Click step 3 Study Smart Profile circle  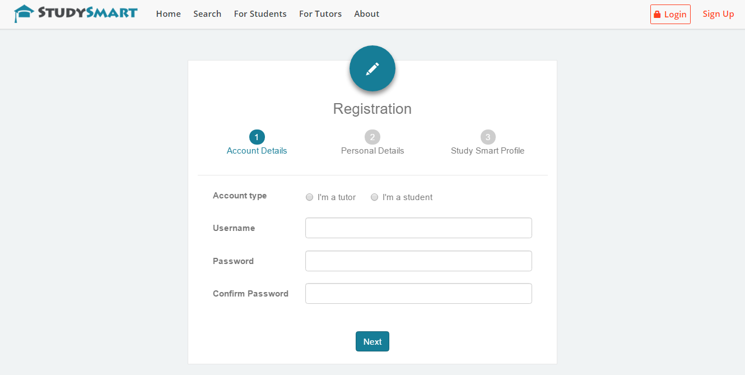tap(487, 136)
